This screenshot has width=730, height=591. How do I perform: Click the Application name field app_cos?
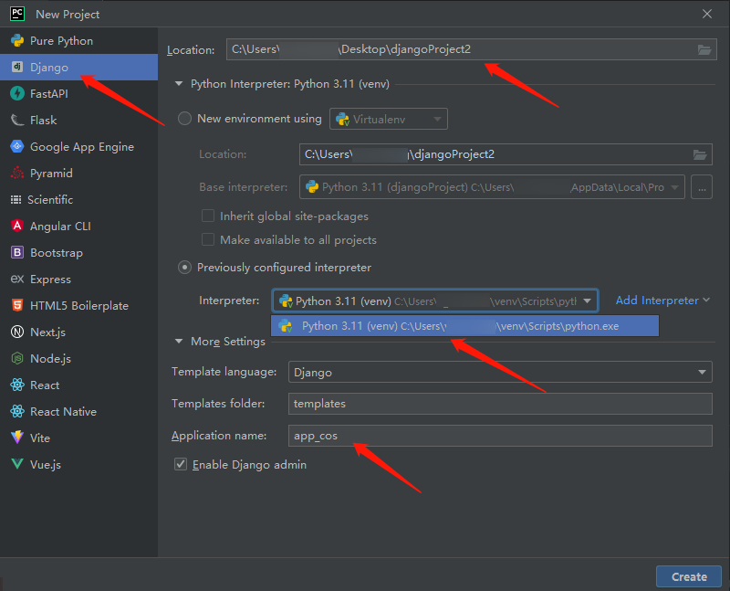coord(500,436)
